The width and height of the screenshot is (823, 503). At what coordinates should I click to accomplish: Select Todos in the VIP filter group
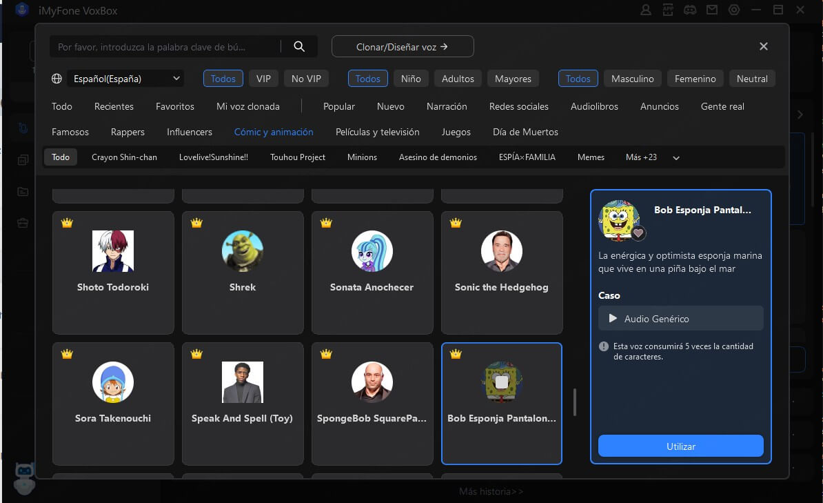[223, 79]
